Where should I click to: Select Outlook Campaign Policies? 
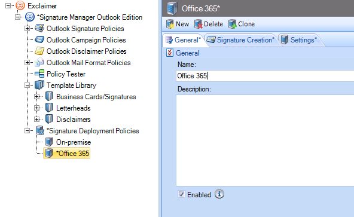tap(86, 40)
